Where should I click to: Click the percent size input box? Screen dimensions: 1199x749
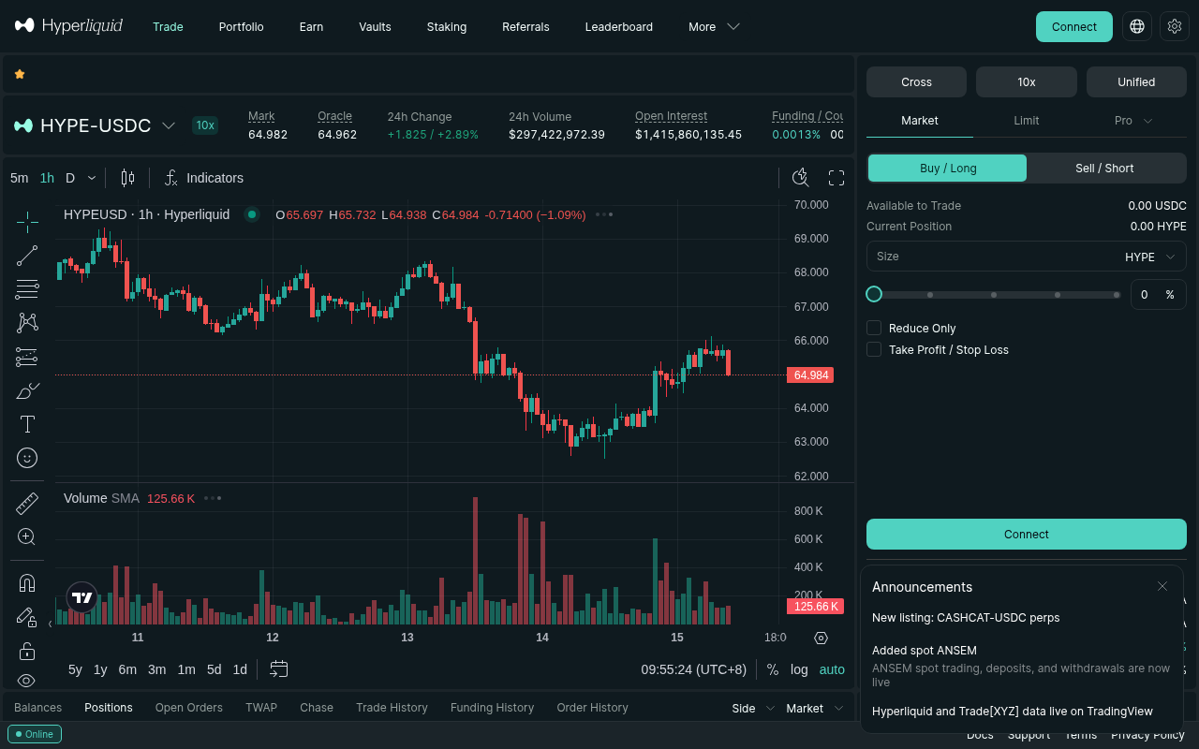point(1158,294)
